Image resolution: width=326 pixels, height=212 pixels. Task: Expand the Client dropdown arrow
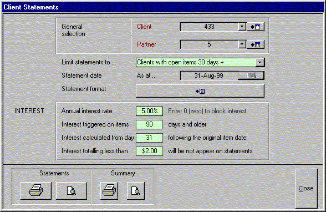(242, 27)
